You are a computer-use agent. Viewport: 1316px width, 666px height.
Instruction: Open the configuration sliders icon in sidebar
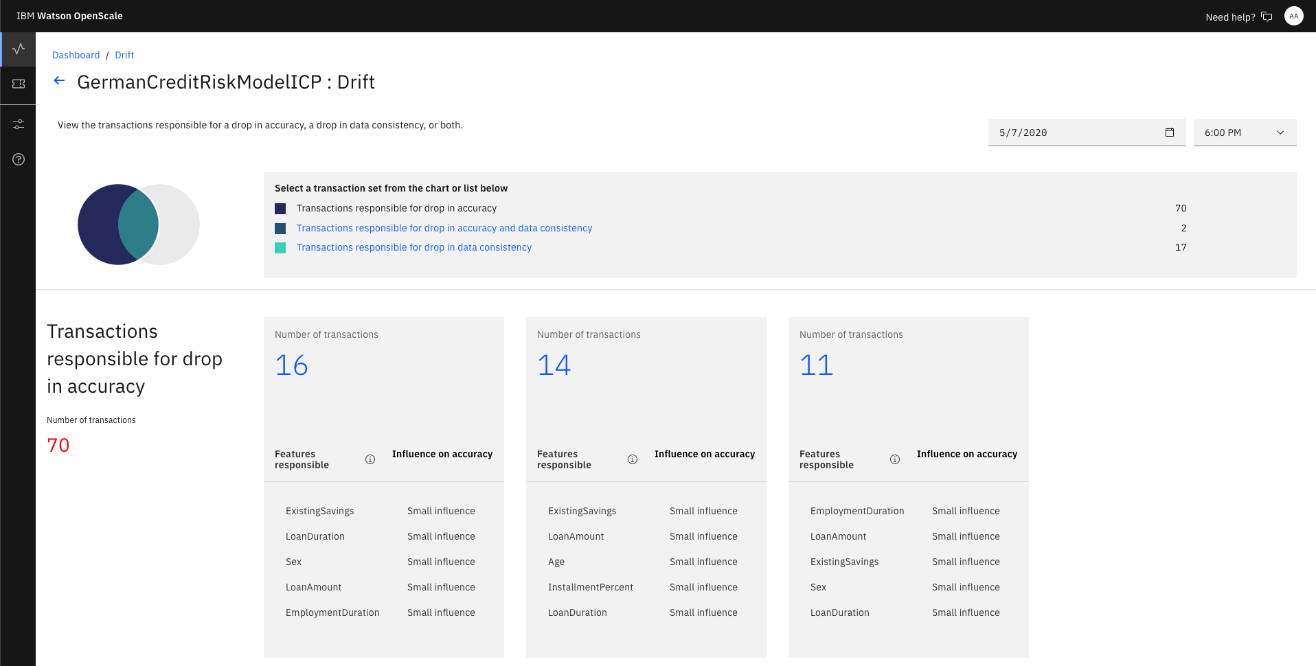click(19, 124)
